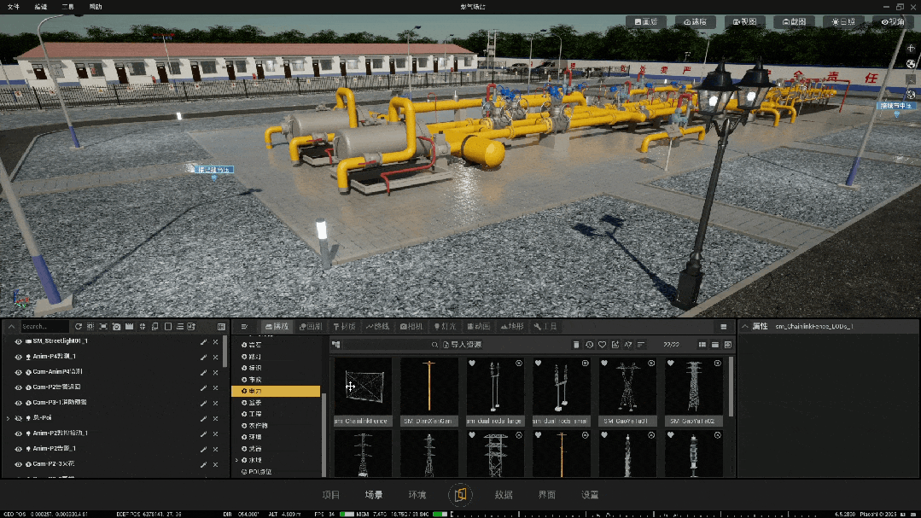The width and height of the screenshot is (921, 518).
Task: Click the refresh icon in scene outliner toolbar
Action: coord(79,327)
